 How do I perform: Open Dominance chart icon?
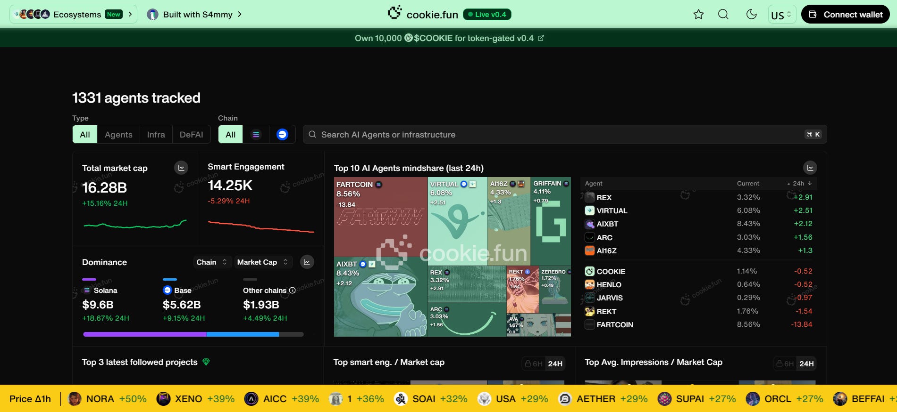coord(307,262)
